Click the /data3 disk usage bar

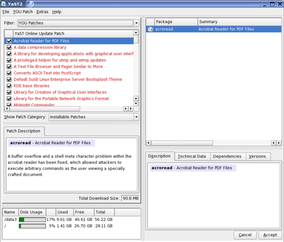(32, 220)
